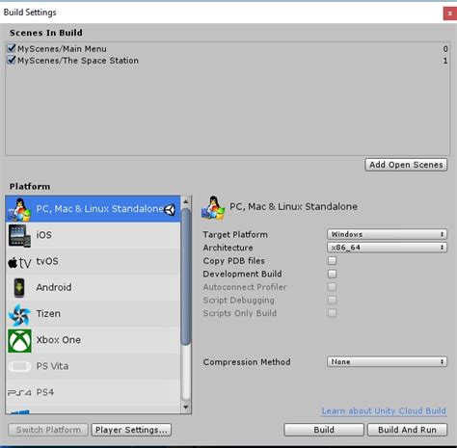Screen dimensions: 457x448
Task: Toggle the Scripts Only Build checkbox
Action: coord(332,313)
